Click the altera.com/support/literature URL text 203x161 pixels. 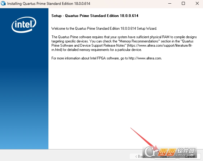160,45
